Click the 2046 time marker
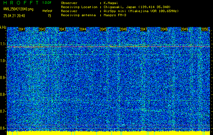 [123, 29]
